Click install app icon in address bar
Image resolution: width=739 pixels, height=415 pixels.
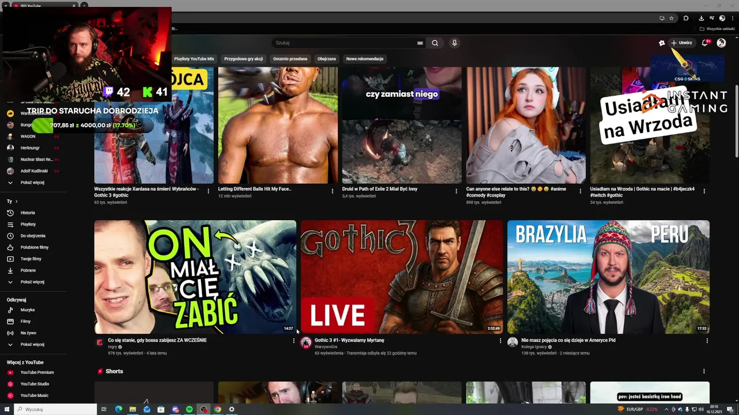662,18
